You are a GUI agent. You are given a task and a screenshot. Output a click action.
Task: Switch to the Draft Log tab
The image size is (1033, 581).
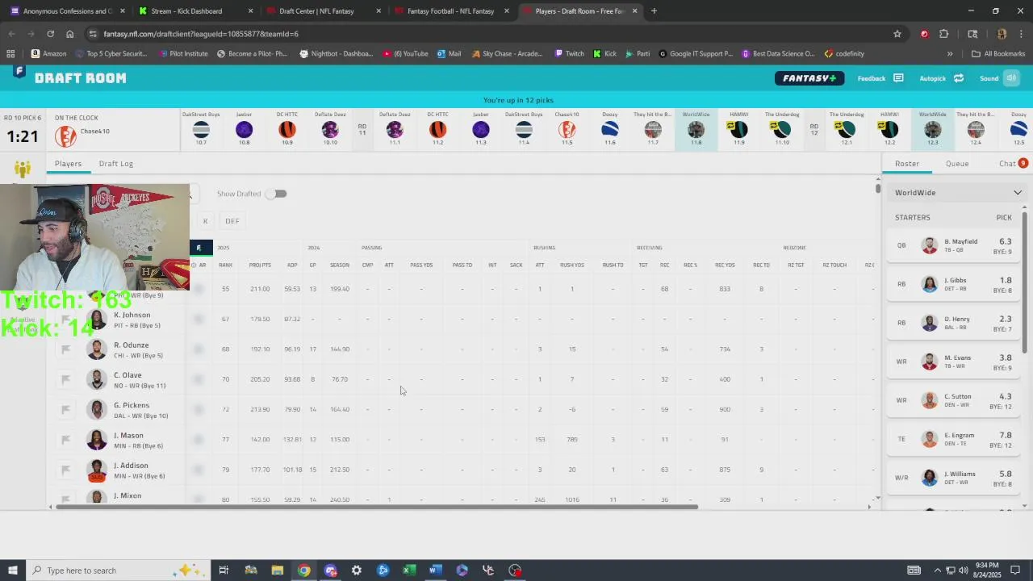tap(116, 164)
